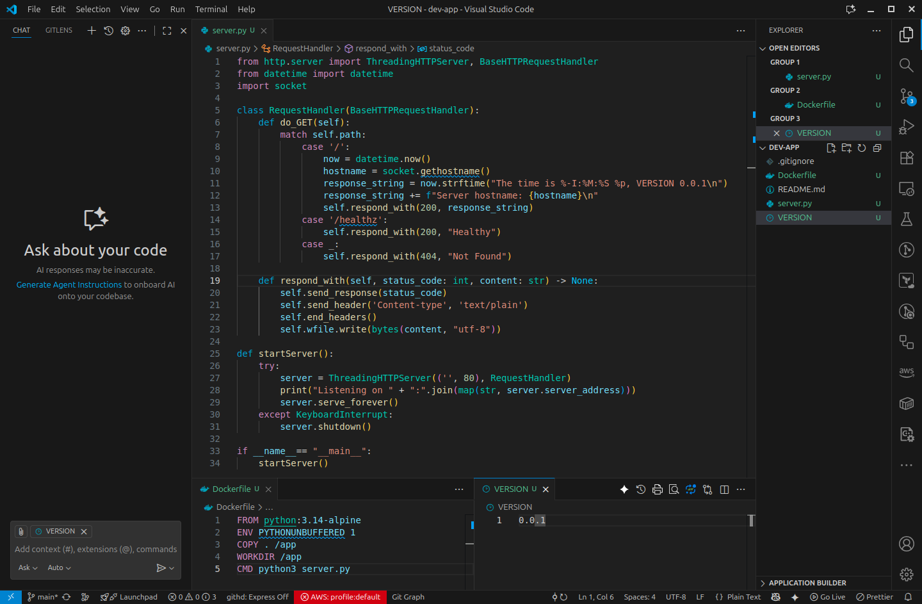Open Explorer panel more actions menu
This screenshot has height=604, width=922.
pos(877,30)
